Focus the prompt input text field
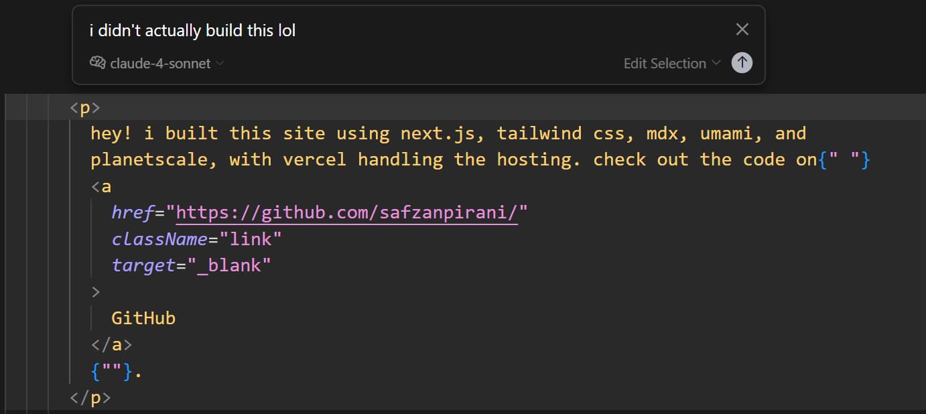926x414 pixels. pyautogui.click(x=402, y=30)
